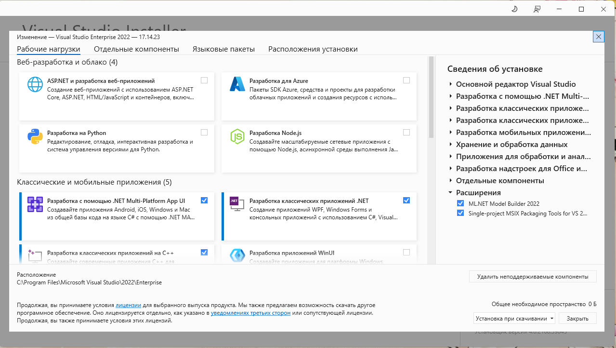
Task: Click the C++ desktop development icon
Action: pyautogui.click(x=35, y=255)
